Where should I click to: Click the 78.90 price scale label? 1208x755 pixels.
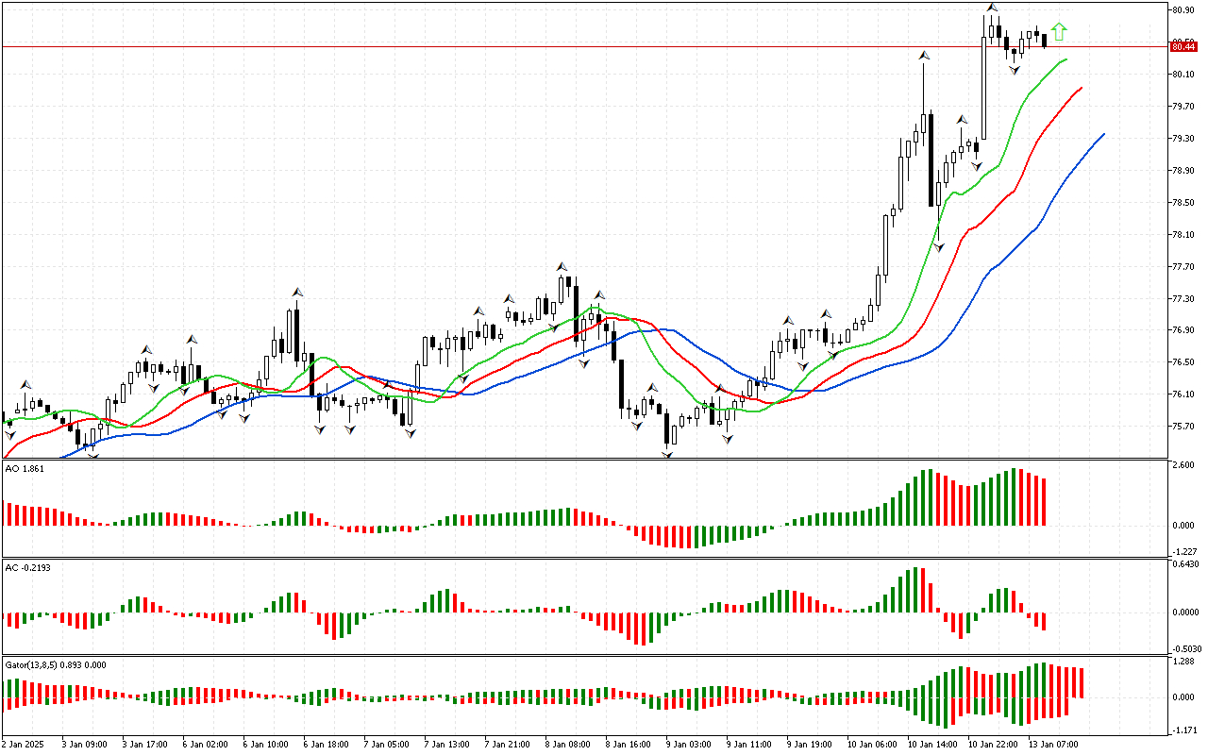click(1183, 171)
